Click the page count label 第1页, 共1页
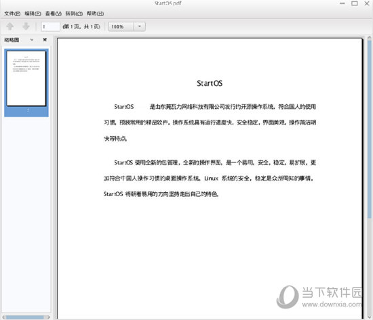Viewport: 373px width, 320px height. pos(81,26)
